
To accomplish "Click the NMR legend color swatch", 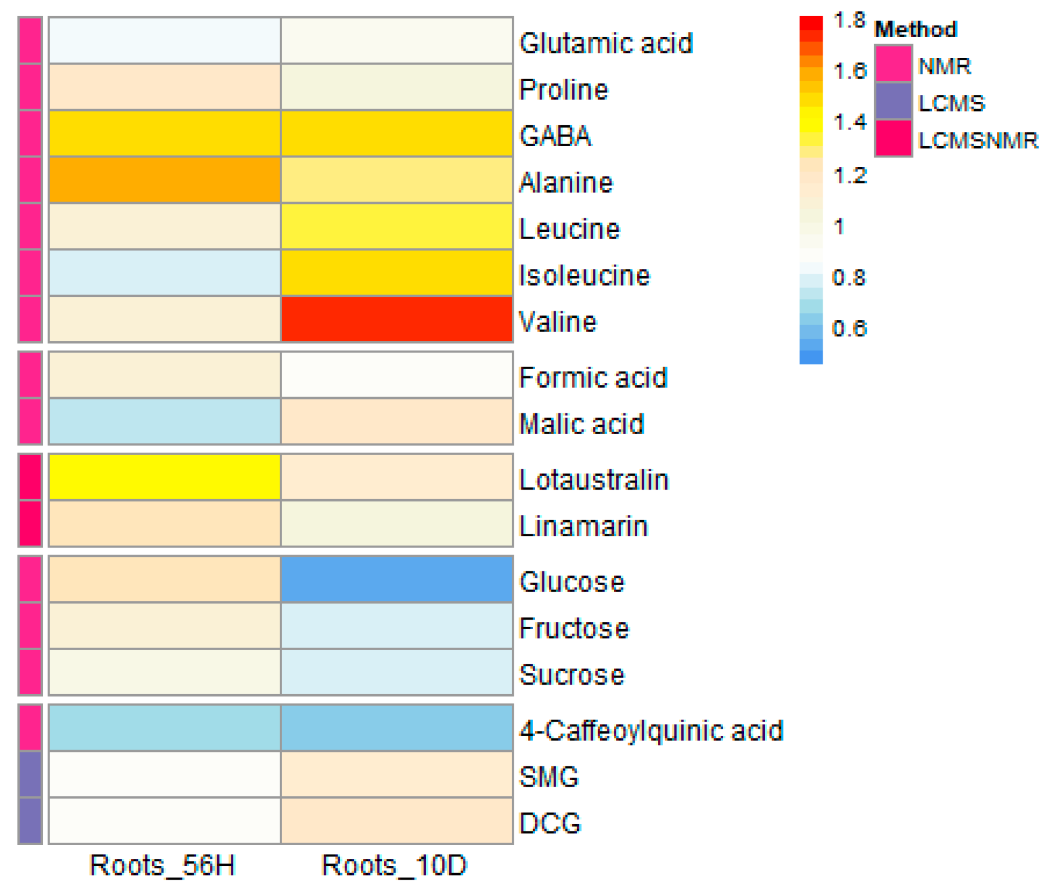I will 893,64.
